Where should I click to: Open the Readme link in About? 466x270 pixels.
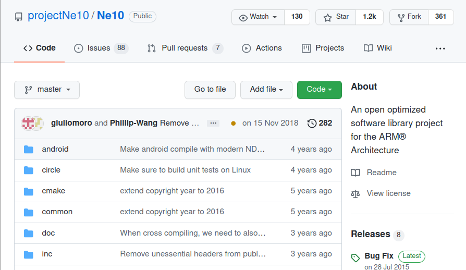click(x=374, y=173)
